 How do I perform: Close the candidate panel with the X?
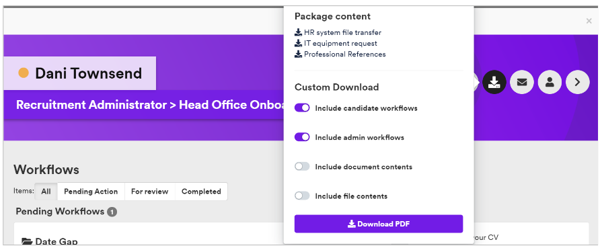pos(589,21)
